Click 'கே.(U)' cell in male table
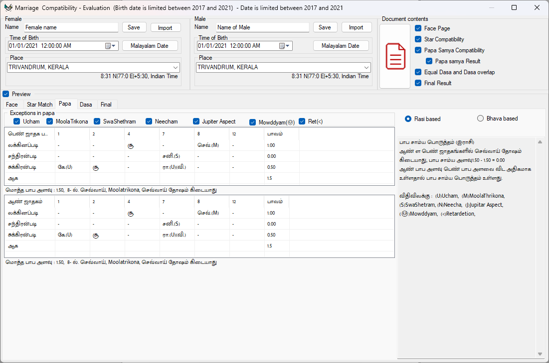 [x=65, y=235]
